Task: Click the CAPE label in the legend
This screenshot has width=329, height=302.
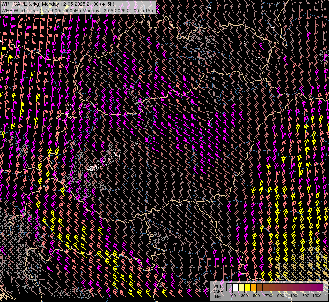Action: pyautogui.click(x=218, y=292)
